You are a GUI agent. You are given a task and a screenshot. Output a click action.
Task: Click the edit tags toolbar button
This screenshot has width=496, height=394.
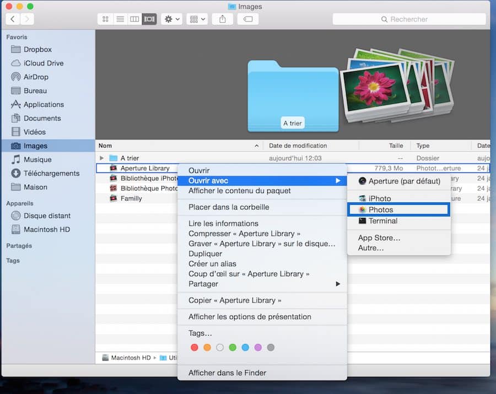coord(248,19)
